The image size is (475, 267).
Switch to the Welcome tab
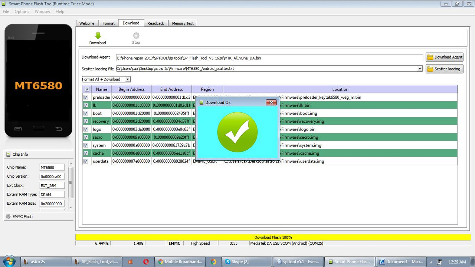pyautogui.click(x=87, y=23)
